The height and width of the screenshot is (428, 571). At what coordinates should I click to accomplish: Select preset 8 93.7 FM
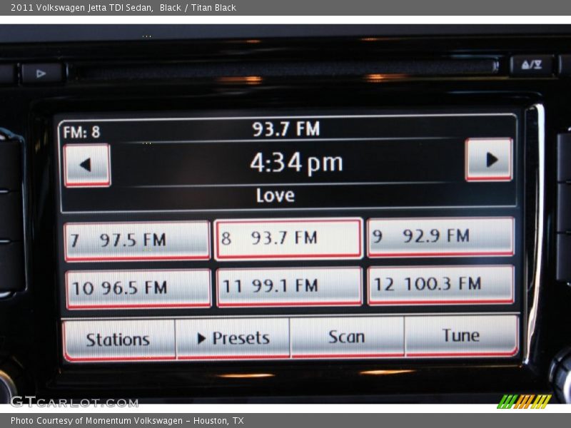[x=288, y=239]
